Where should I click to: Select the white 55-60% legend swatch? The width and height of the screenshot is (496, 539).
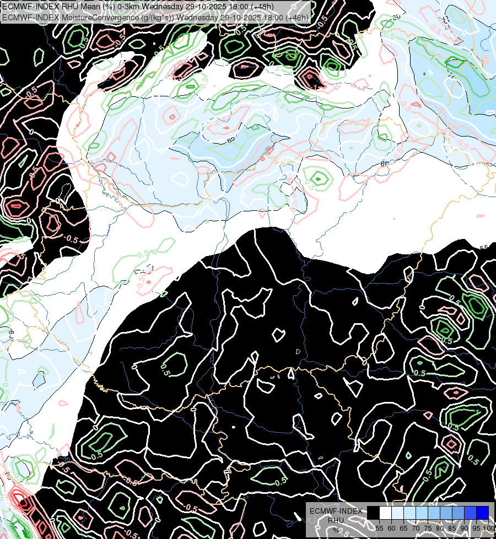pyautogui.click(x=386, y=513)
